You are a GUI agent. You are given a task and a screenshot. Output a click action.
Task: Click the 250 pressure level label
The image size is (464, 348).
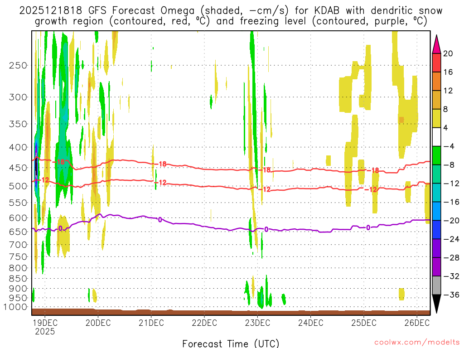(18, 65)
